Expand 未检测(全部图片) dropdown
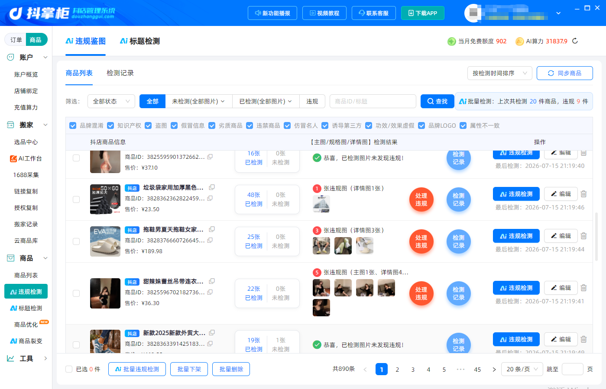Viewport: 606px width, 389px height. (x=199, y=101)
